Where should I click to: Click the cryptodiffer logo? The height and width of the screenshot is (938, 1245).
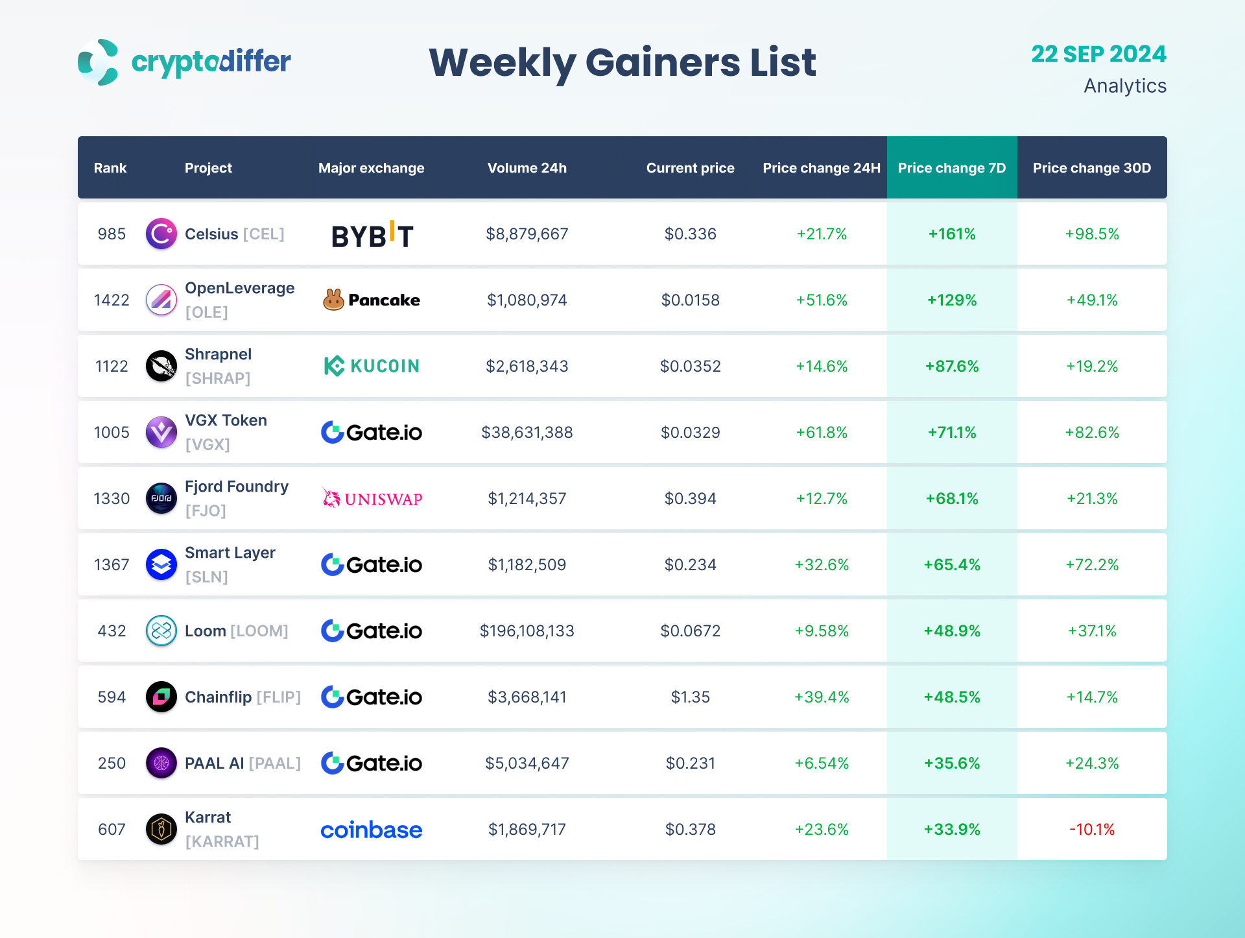(184, 62)
